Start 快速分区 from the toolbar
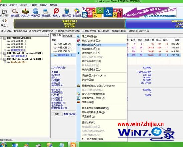The height and width of the screenshot is (147, 183). (36, 13)
